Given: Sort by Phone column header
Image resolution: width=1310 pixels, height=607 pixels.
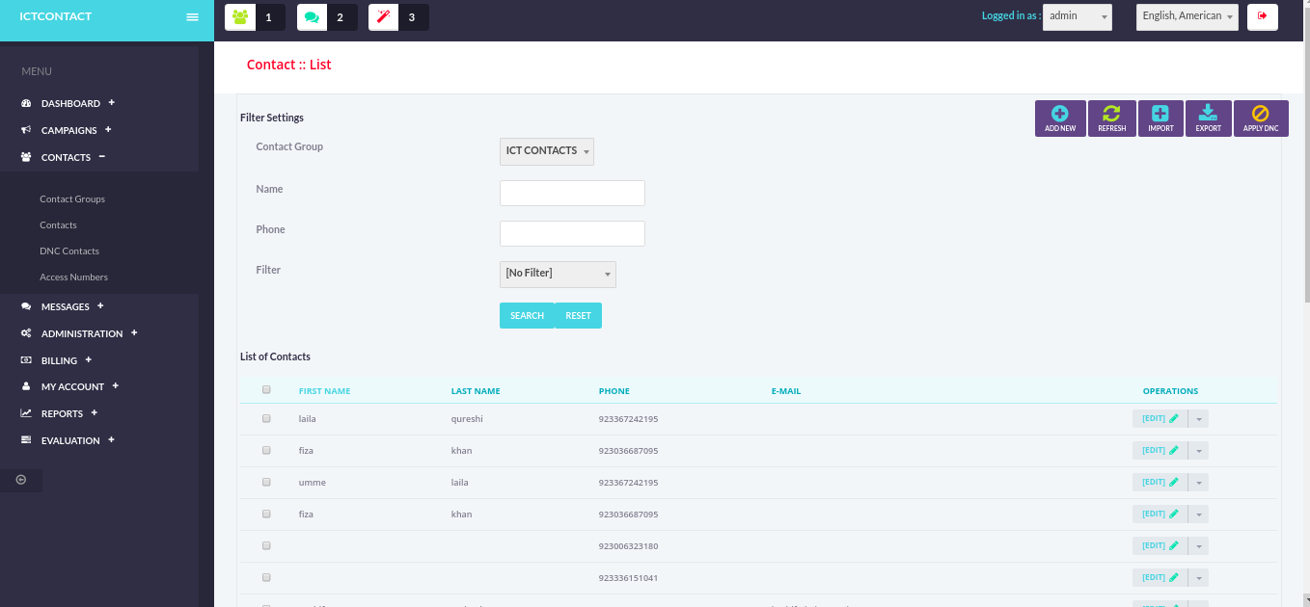Looking at the screenshot, I should click(614, 391).
